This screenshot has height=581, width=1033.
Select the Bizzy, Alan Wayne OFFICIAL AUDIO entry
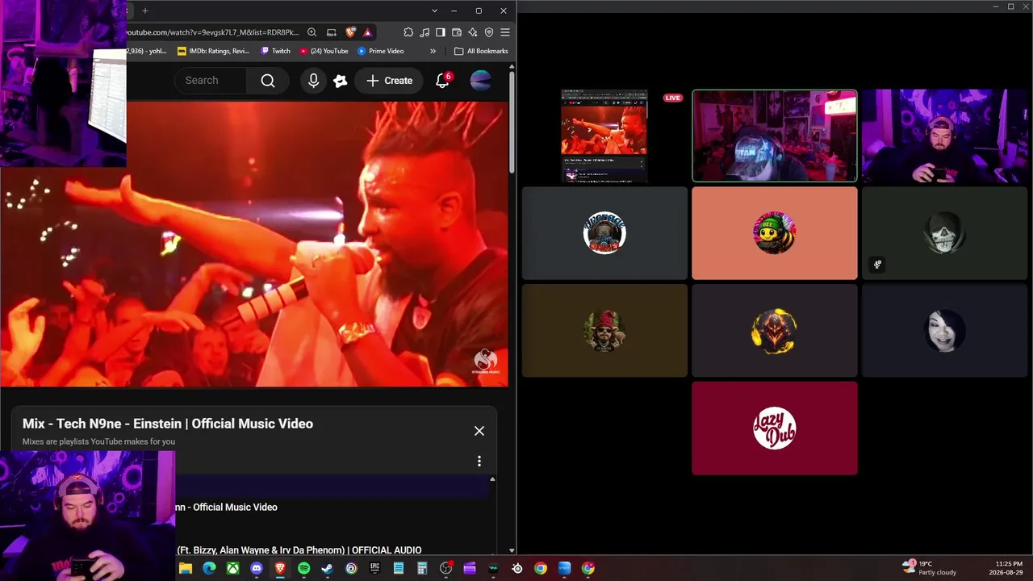click(299, 550)
